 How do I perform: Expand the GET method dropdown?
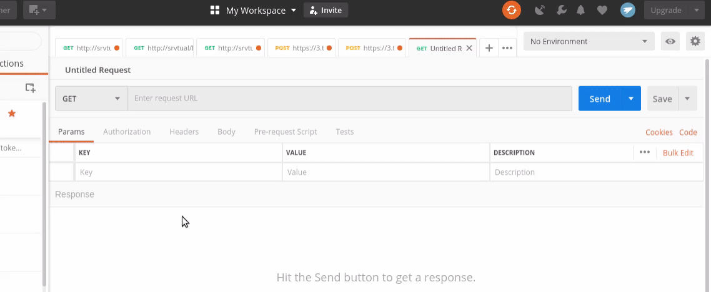[91, 99]
